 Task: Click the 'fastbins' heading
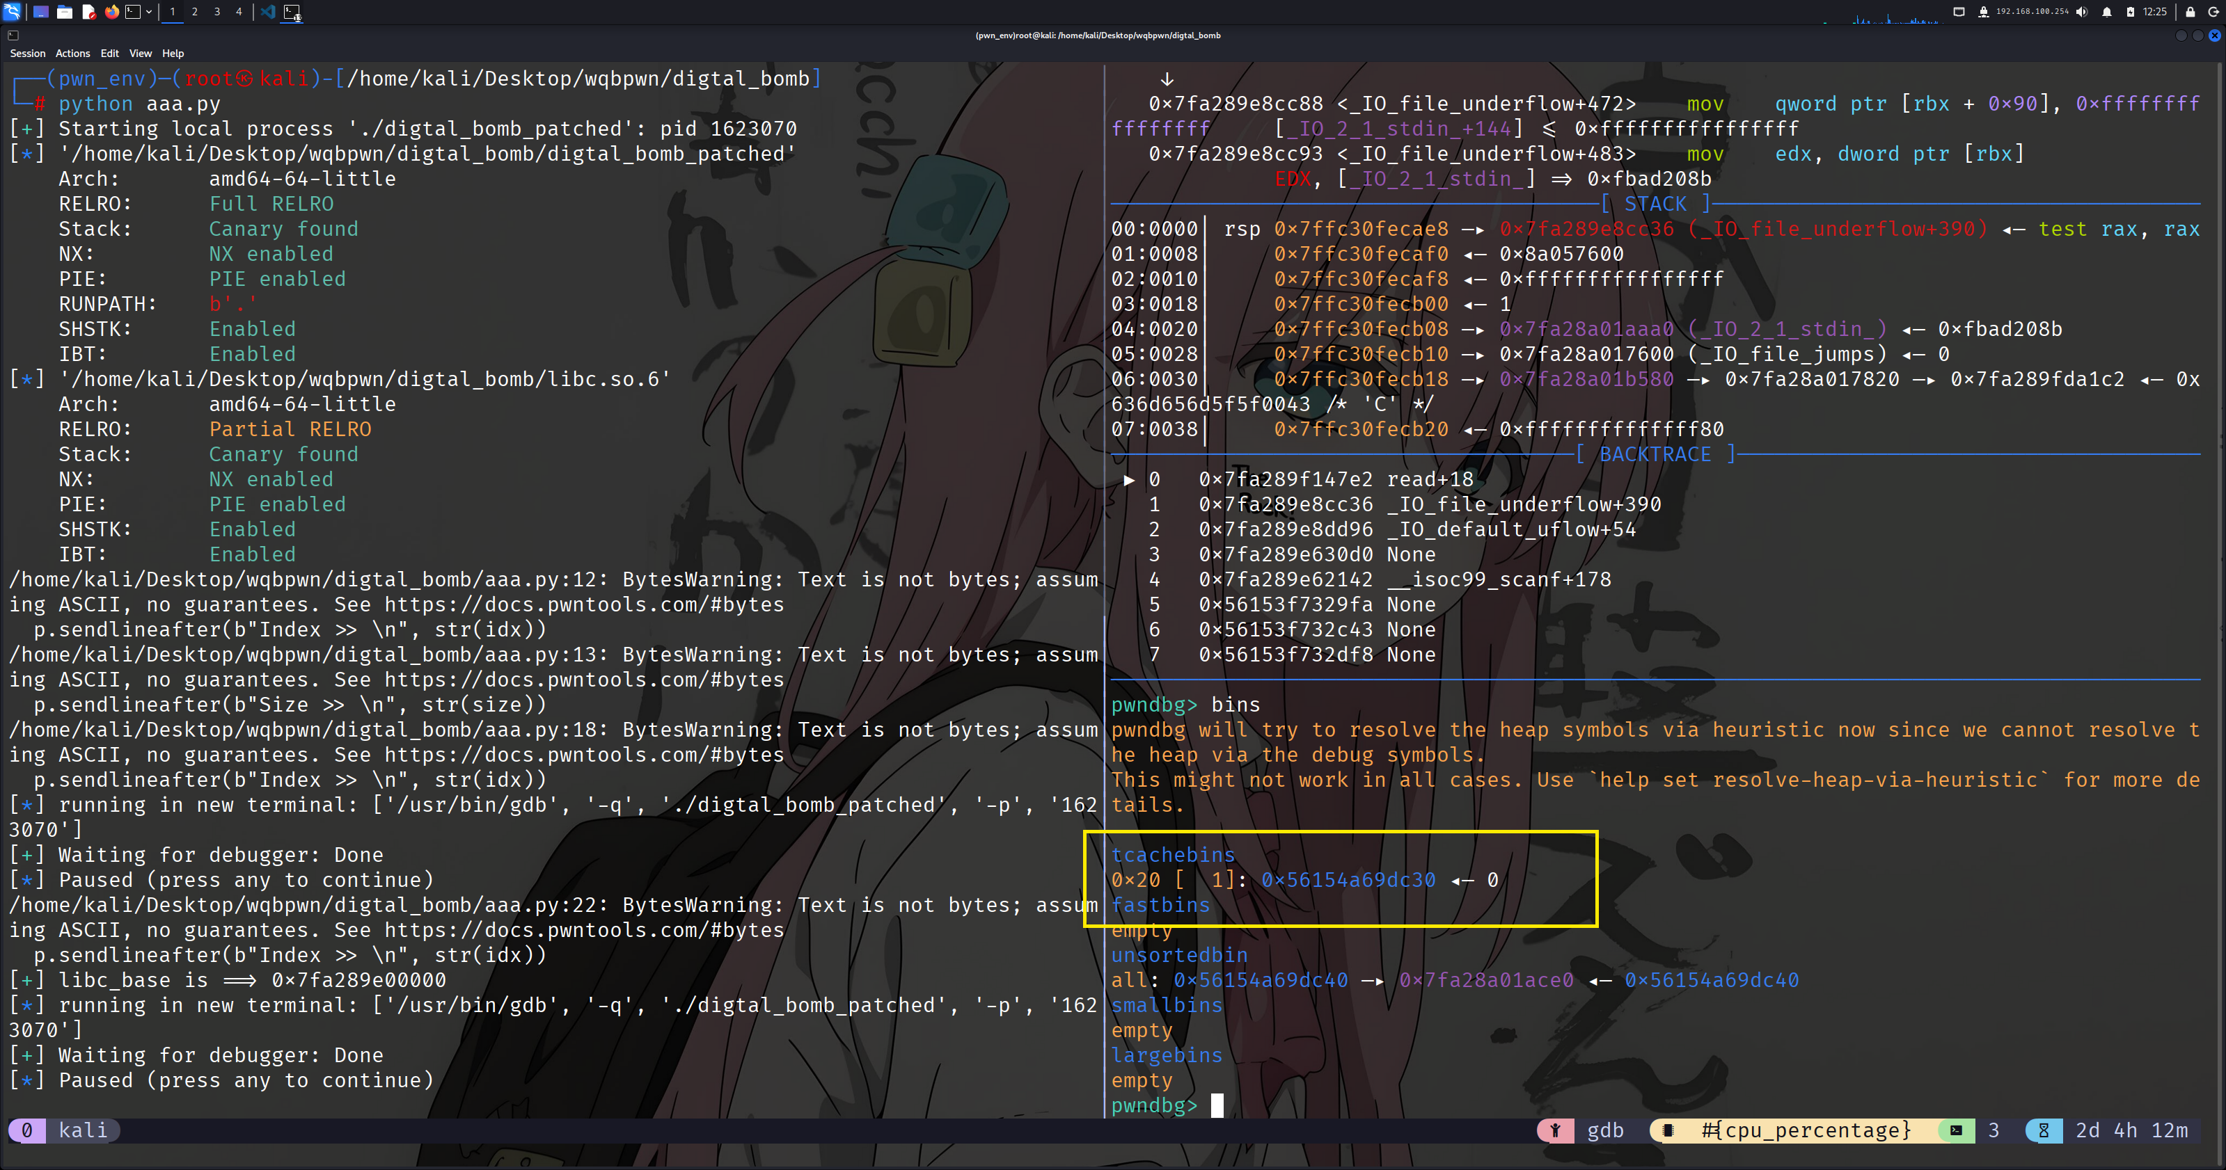pos(1160,905)
